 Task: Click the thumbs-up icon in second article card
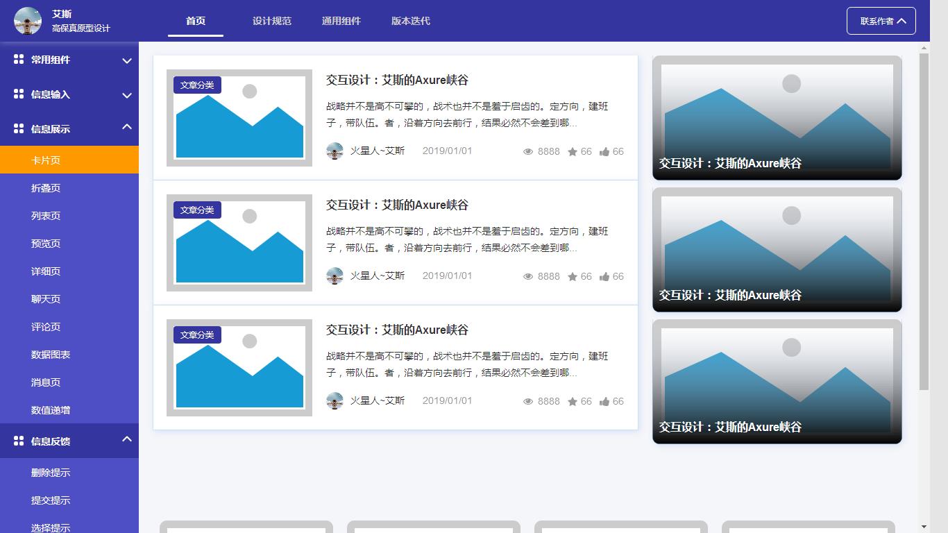coord(604,276)
